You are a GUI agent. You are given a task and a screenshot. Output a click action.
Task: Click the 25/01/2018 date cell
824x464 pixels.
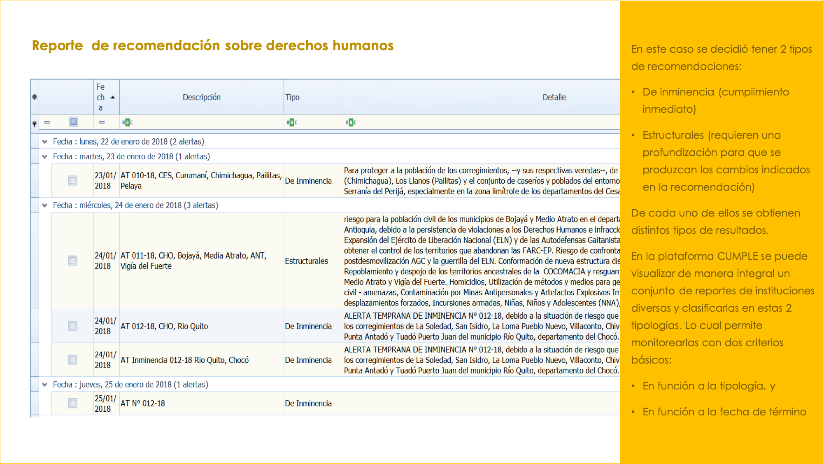tap(106, 403)
